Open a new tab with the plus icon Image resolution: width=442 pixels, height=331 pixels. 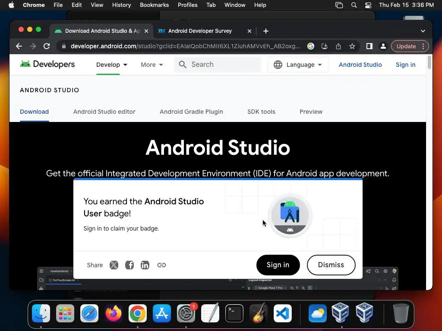click(266, 31)
